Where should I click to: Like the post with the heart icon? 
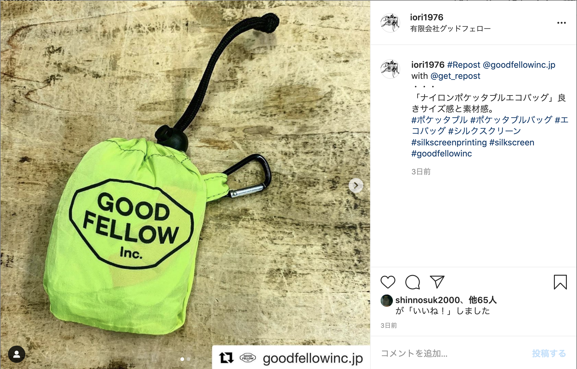388,282
